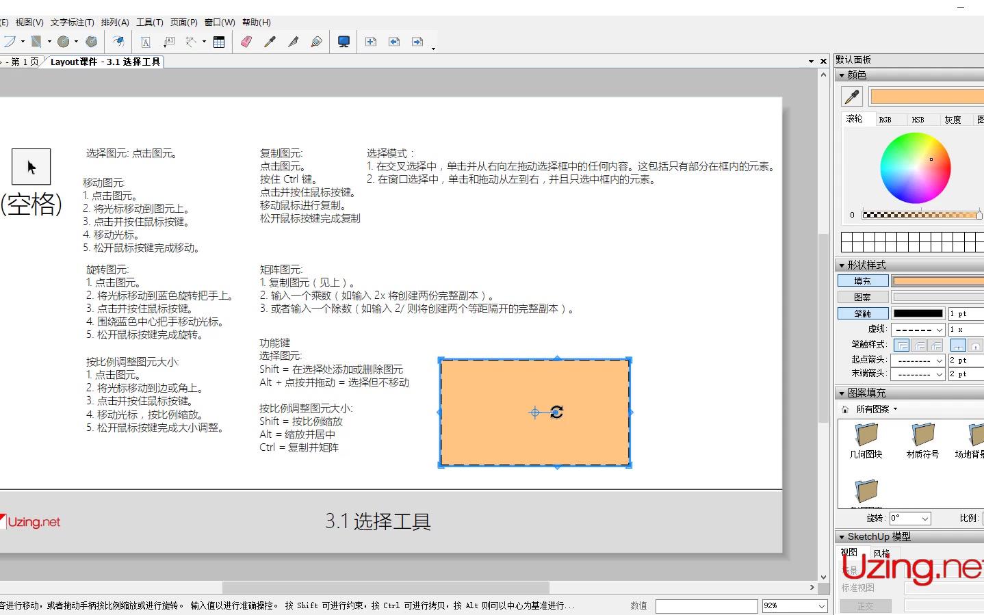Select the Text tool in the toolbar
The image size is (984, 615).
(x=146, y=41)
